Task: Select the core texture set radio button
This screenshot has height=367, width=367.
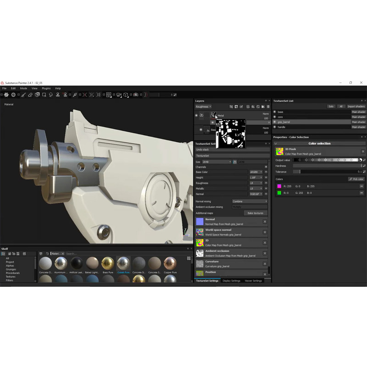Action: point(274,117)
